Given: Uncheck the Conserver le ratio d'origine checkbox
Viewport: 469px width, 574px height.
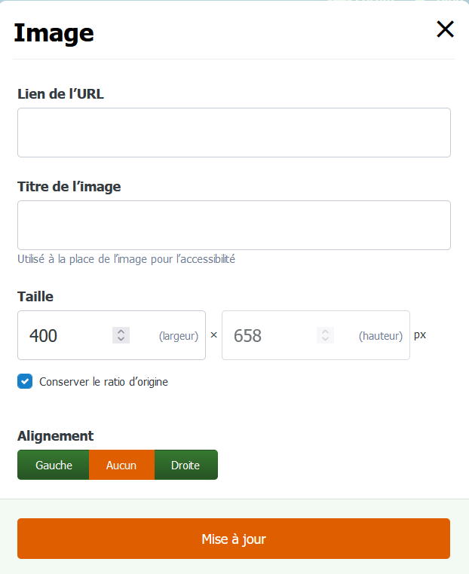Looking at the screenshot, I should 25,381.
